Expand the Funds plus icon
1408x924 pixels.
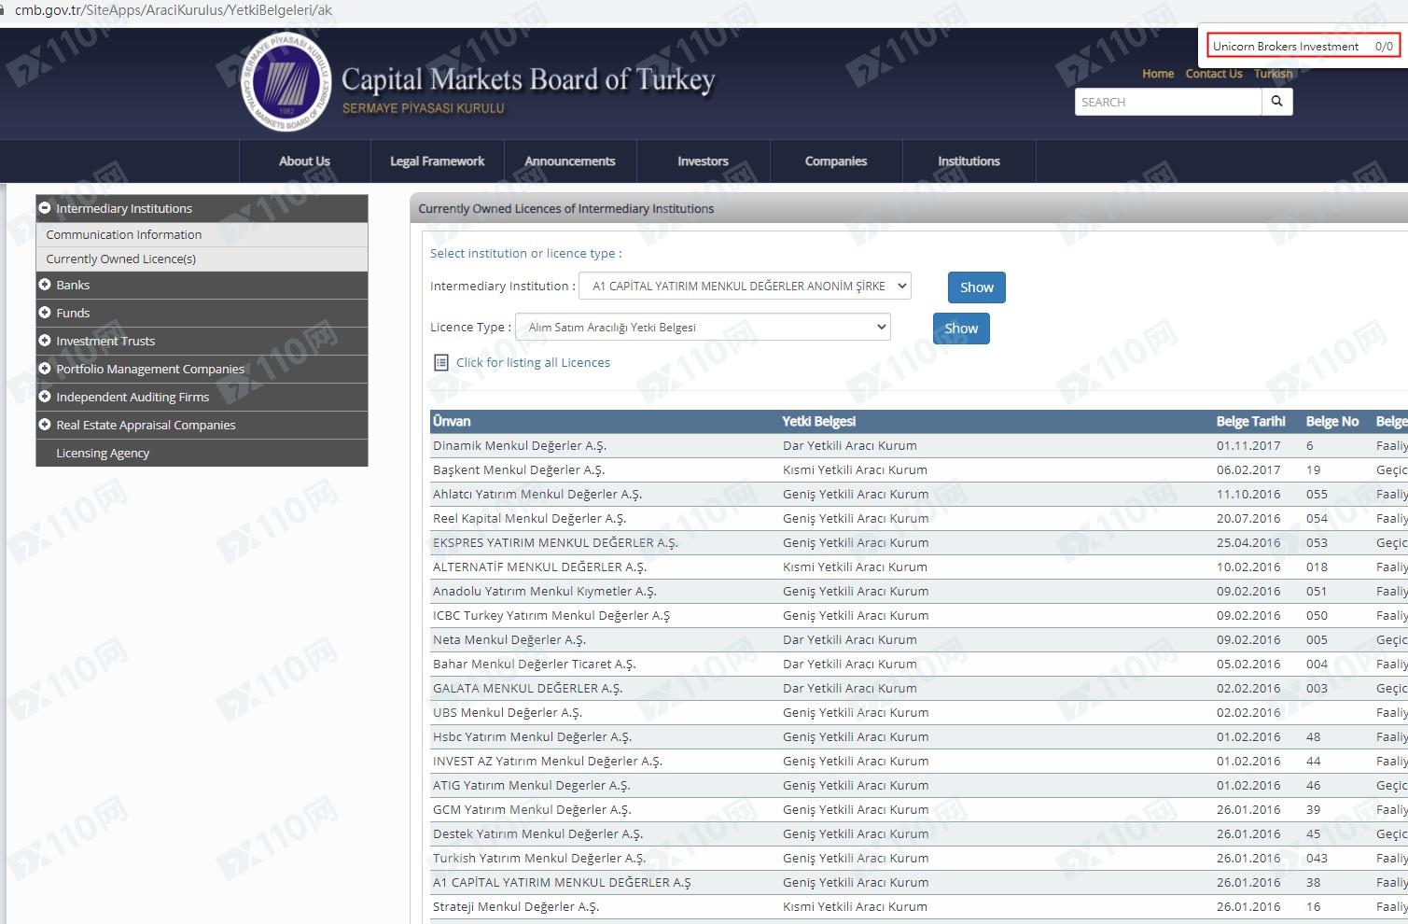coord(45,313)
